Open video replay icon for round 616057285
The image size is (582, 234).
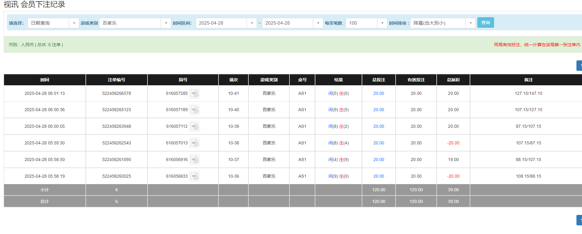click(194, 93)
